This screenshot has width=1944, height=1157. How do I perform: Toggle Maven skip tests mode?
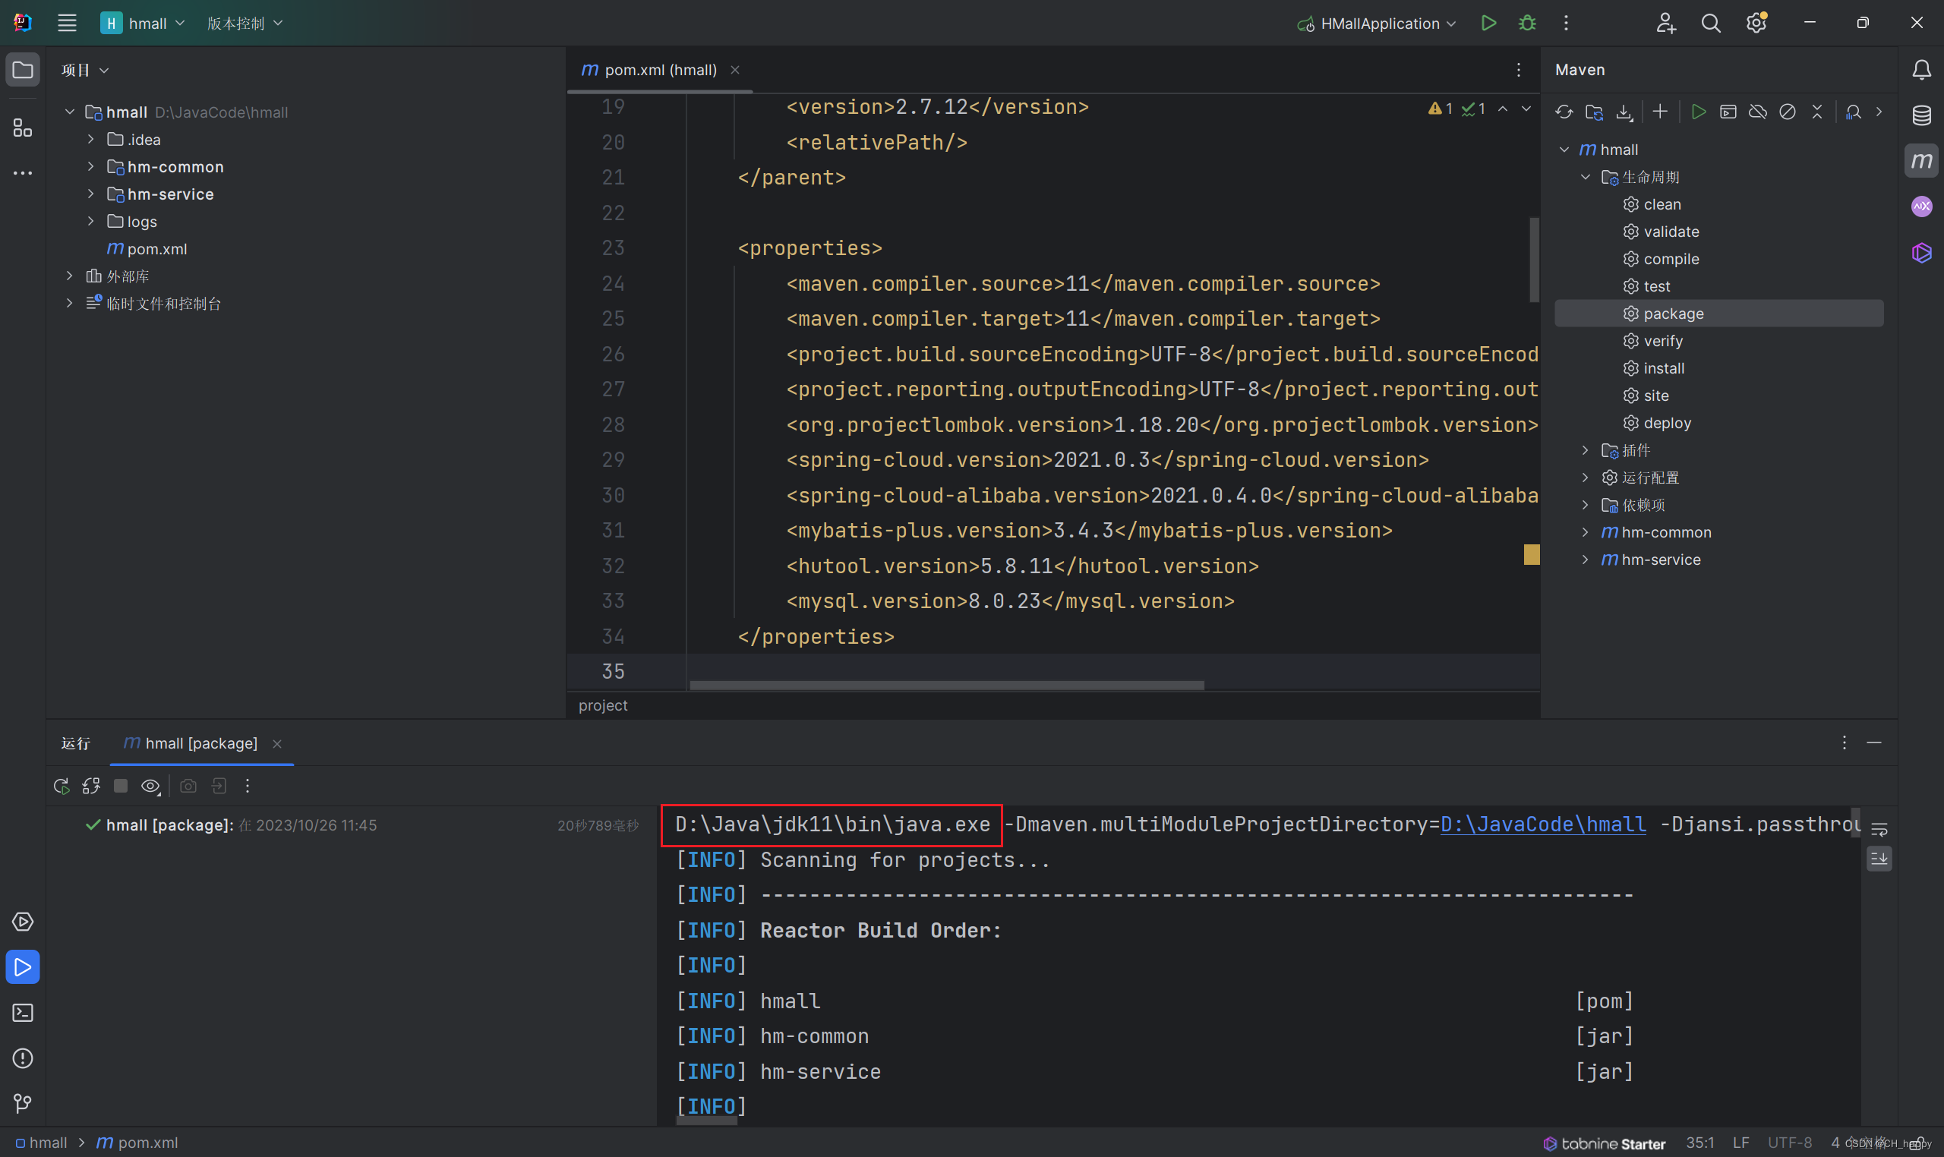1788,112
